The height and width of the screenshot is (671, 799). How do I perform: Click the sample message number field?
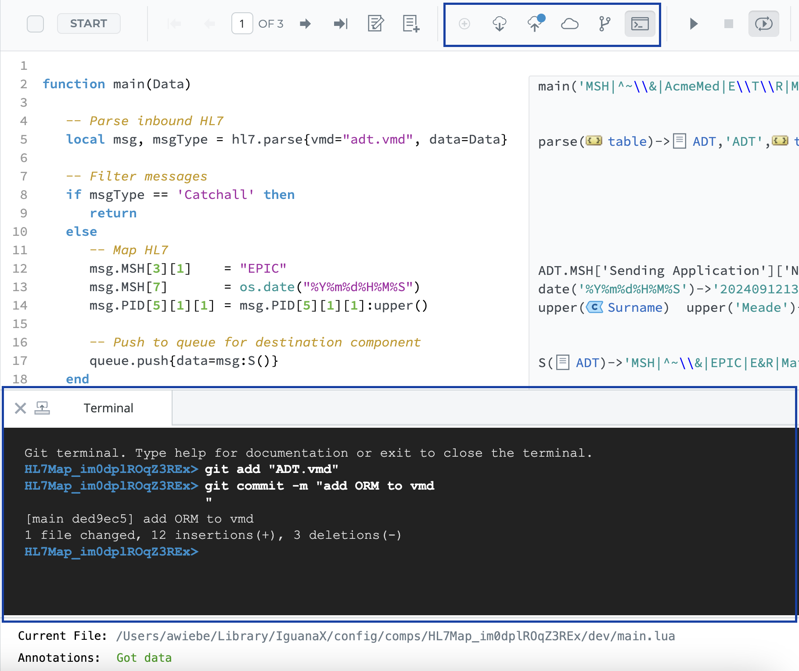[242, 24]
